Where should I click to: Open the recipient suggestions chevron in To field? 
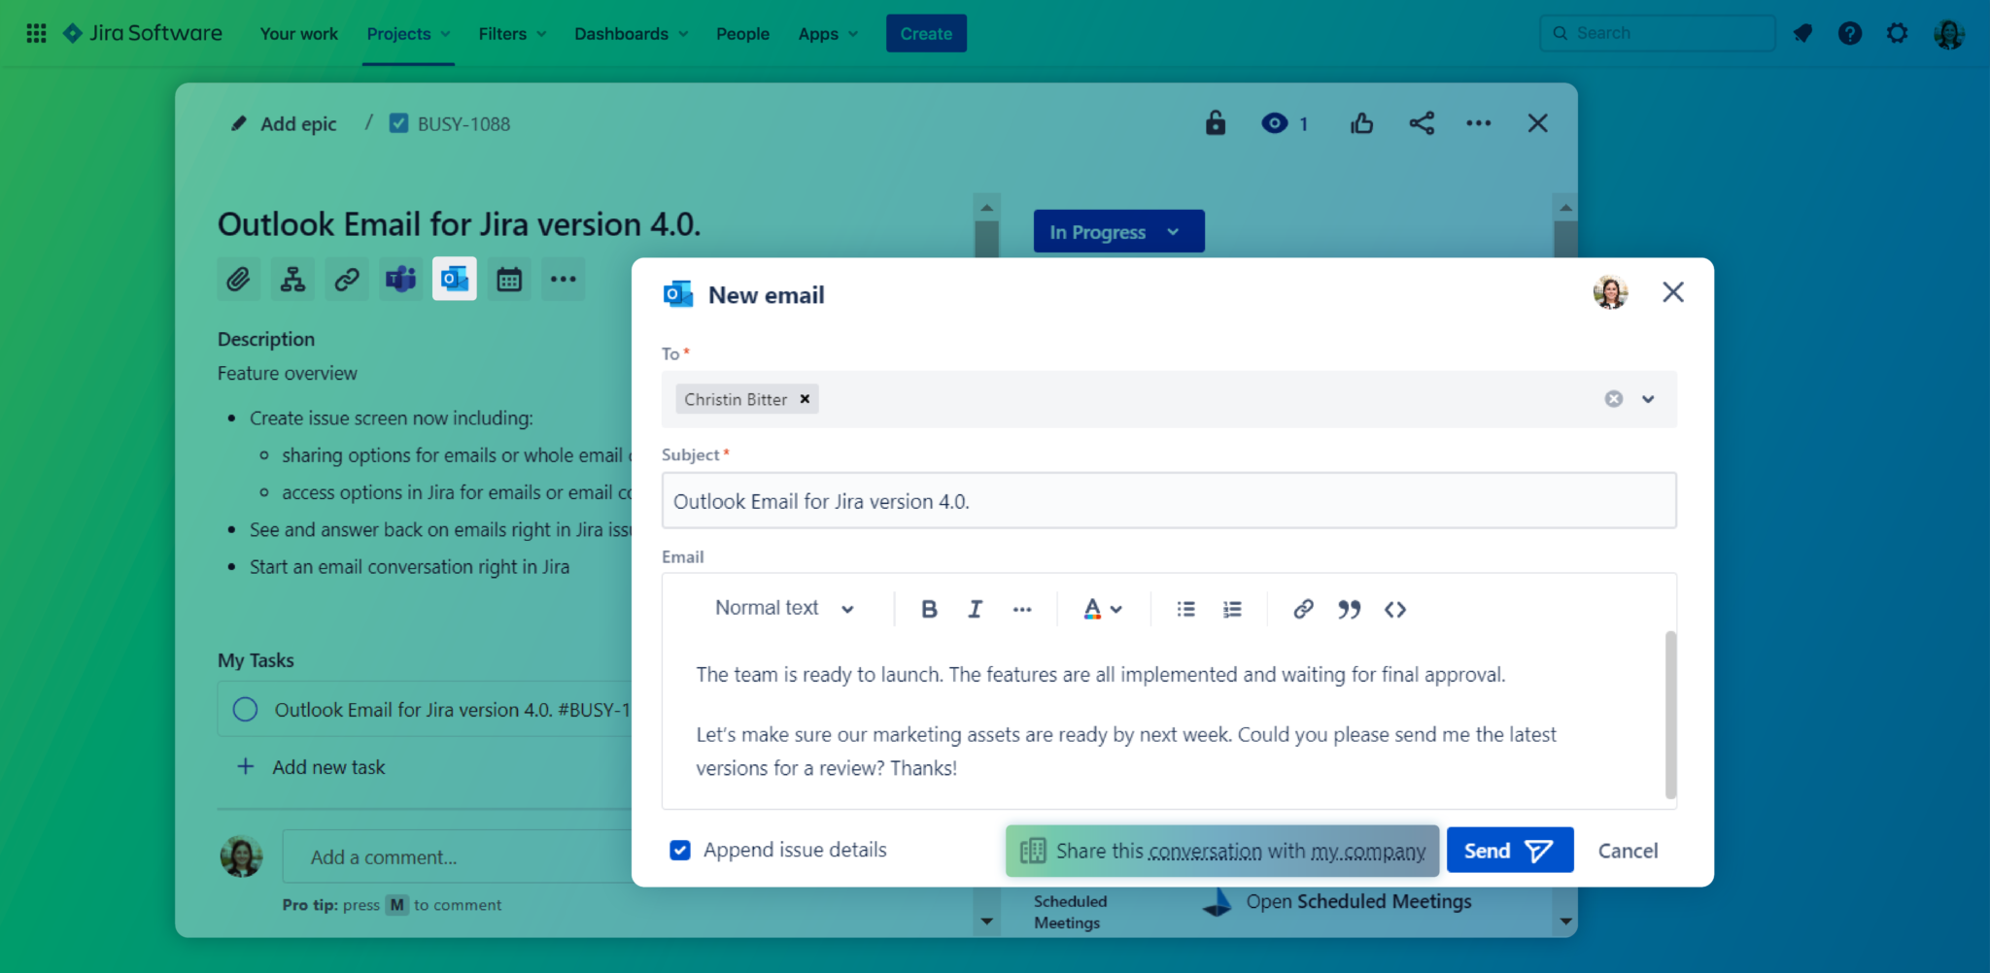pos(1648,399)
